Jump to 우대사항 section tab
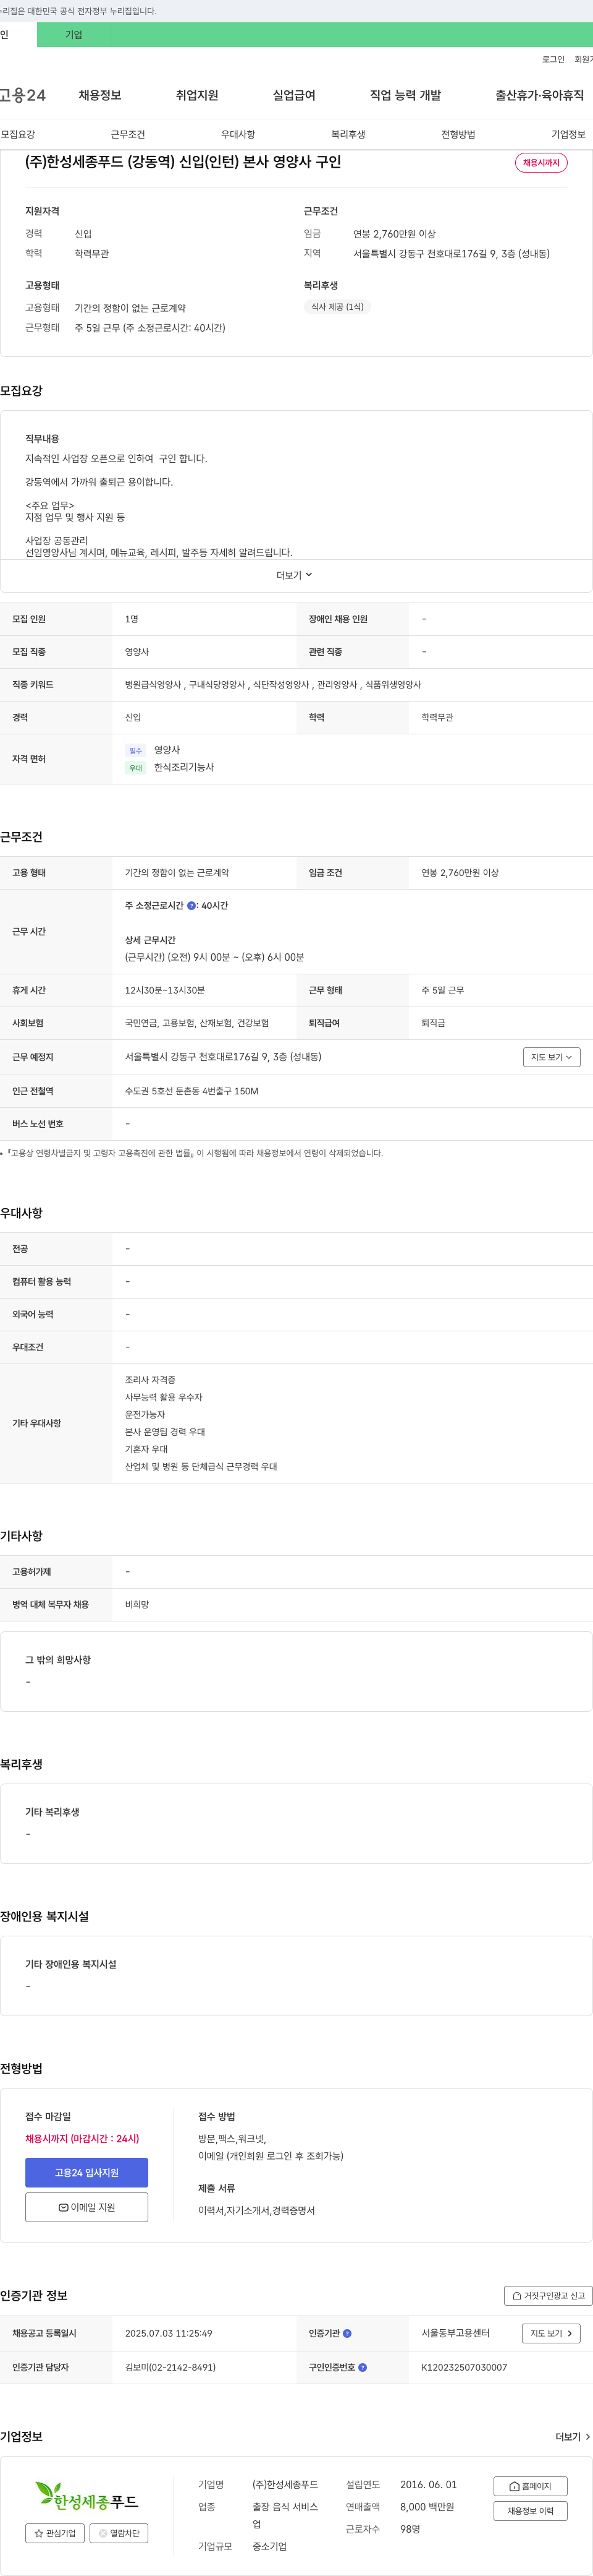 pos(238,134)
